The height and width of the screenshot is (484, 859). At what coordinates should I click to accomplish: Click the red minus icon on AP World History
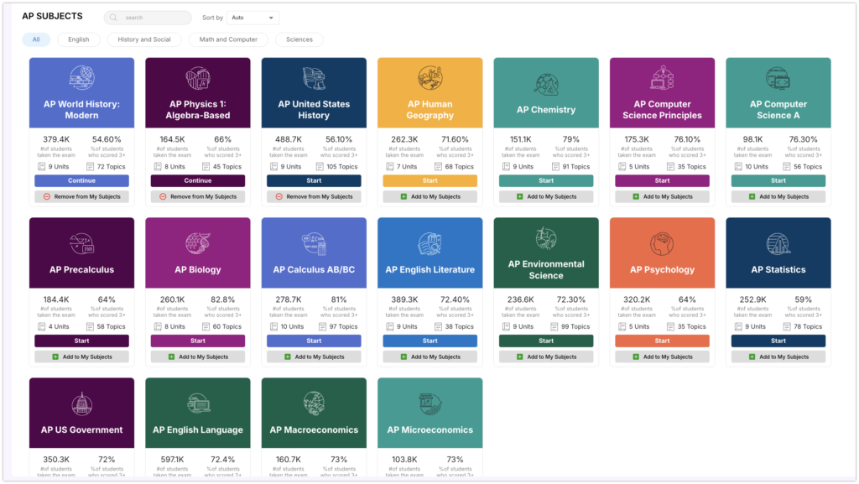coord(47,196)
